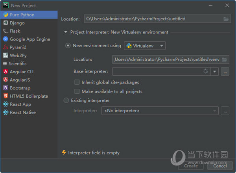Viewport: 236px width, 173px height.
Task: Click the React Native atom icon
Action: tap(6, 112)
